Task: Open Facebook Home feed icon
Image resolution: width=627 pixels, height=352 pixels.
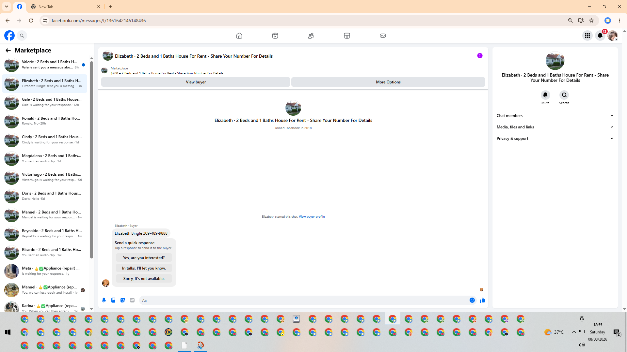Action: (x=239, y=36)
